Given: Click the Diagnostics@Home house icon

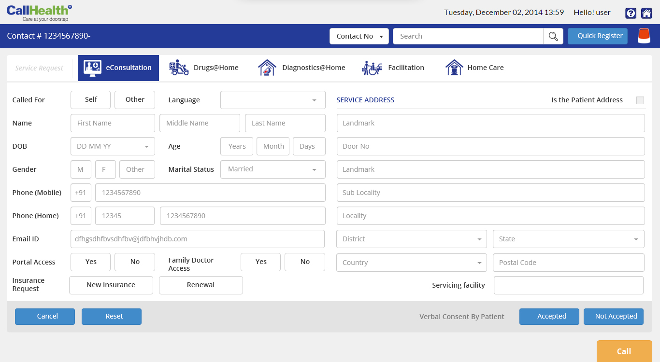Looking at the screenshot, I should coord(266,68).
